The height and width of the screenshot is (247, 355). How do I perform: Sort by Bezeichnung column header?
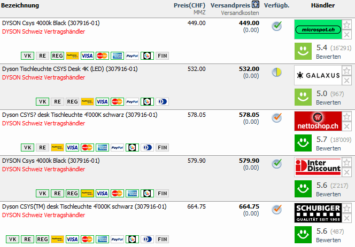20,5
